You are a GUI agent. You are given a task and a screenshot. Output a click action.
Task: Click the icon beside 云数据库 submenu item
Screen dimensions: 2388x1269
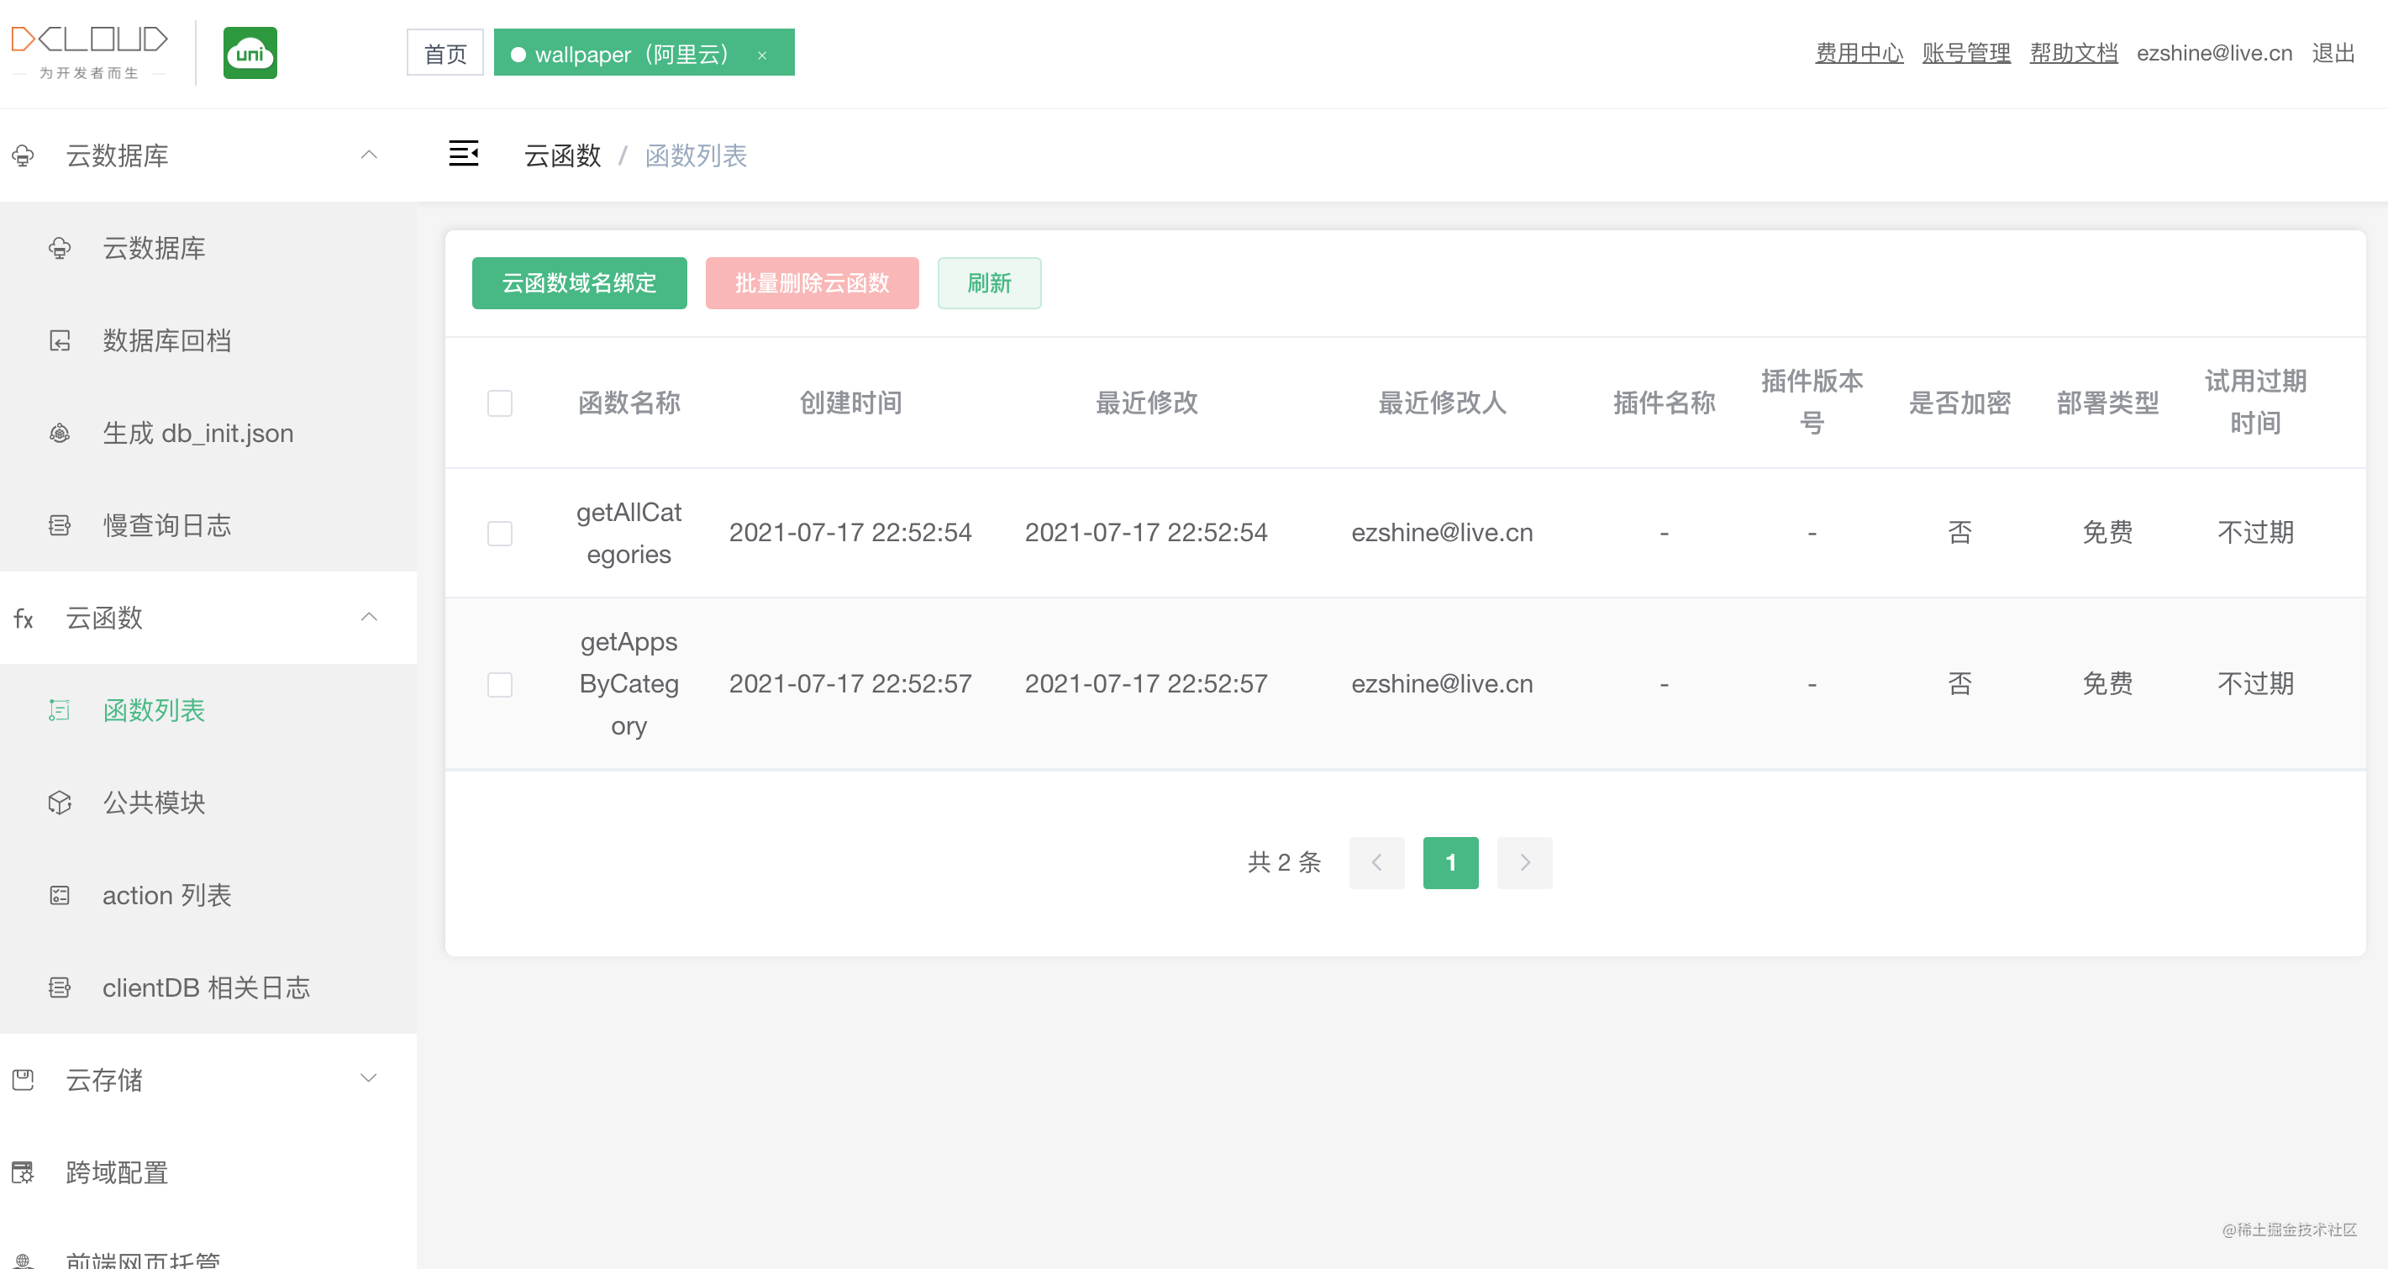click(x=60, y=247)
